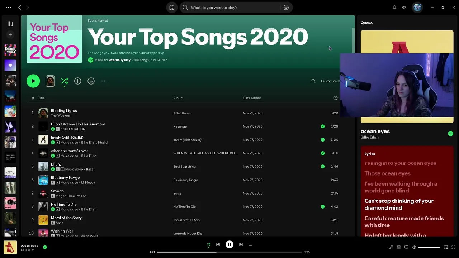
Task: Jump to lyric Careful creature made friends with time
Action: click(x=404, y=222)
